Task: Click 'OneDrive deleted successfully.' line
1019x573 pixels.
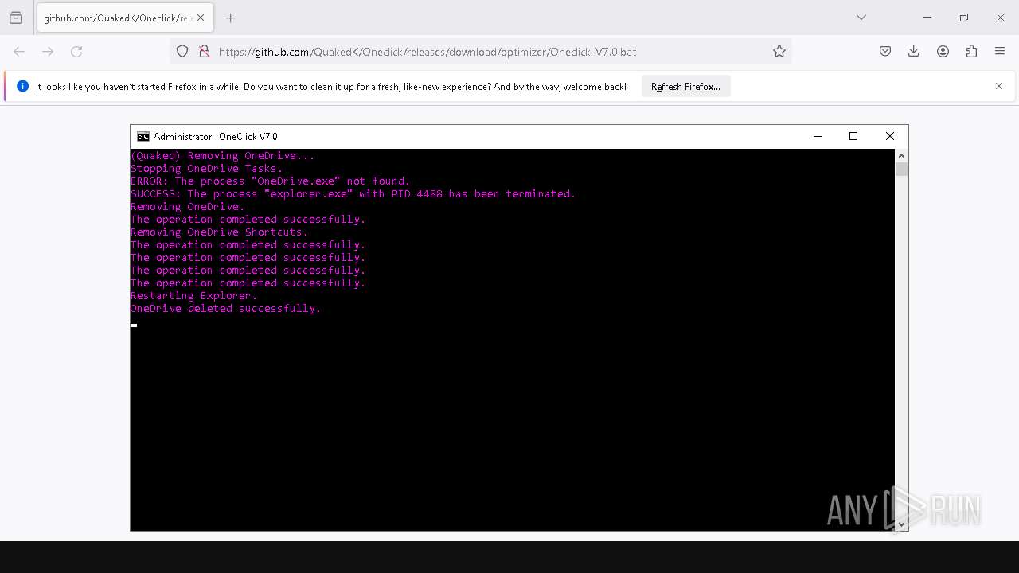Action: [x=226, y=309]
